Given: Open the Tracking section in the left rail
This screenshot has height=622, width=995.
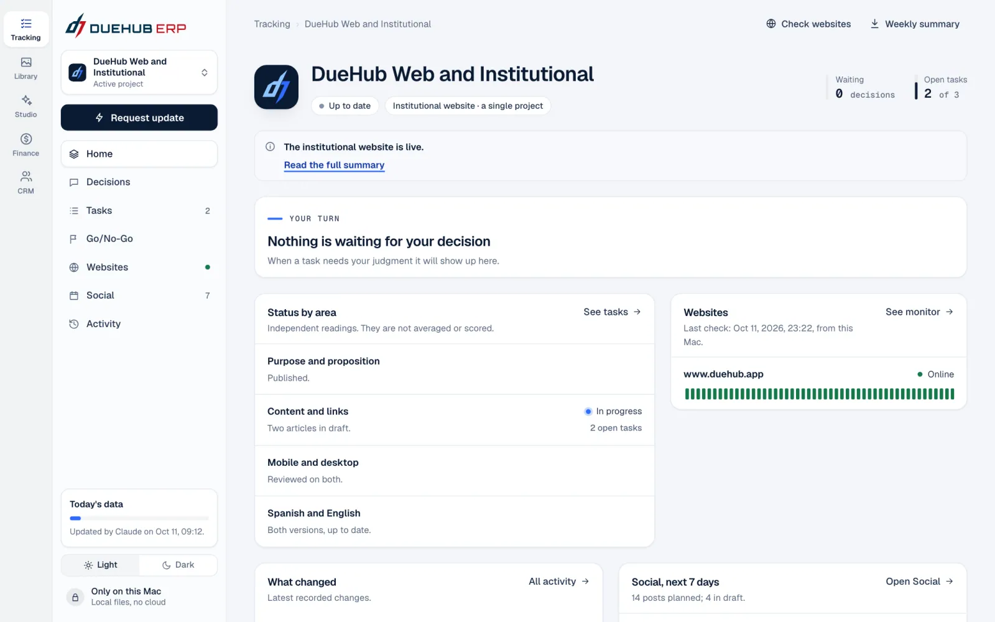Looking at the screenshot, I should tap(25, 29).
